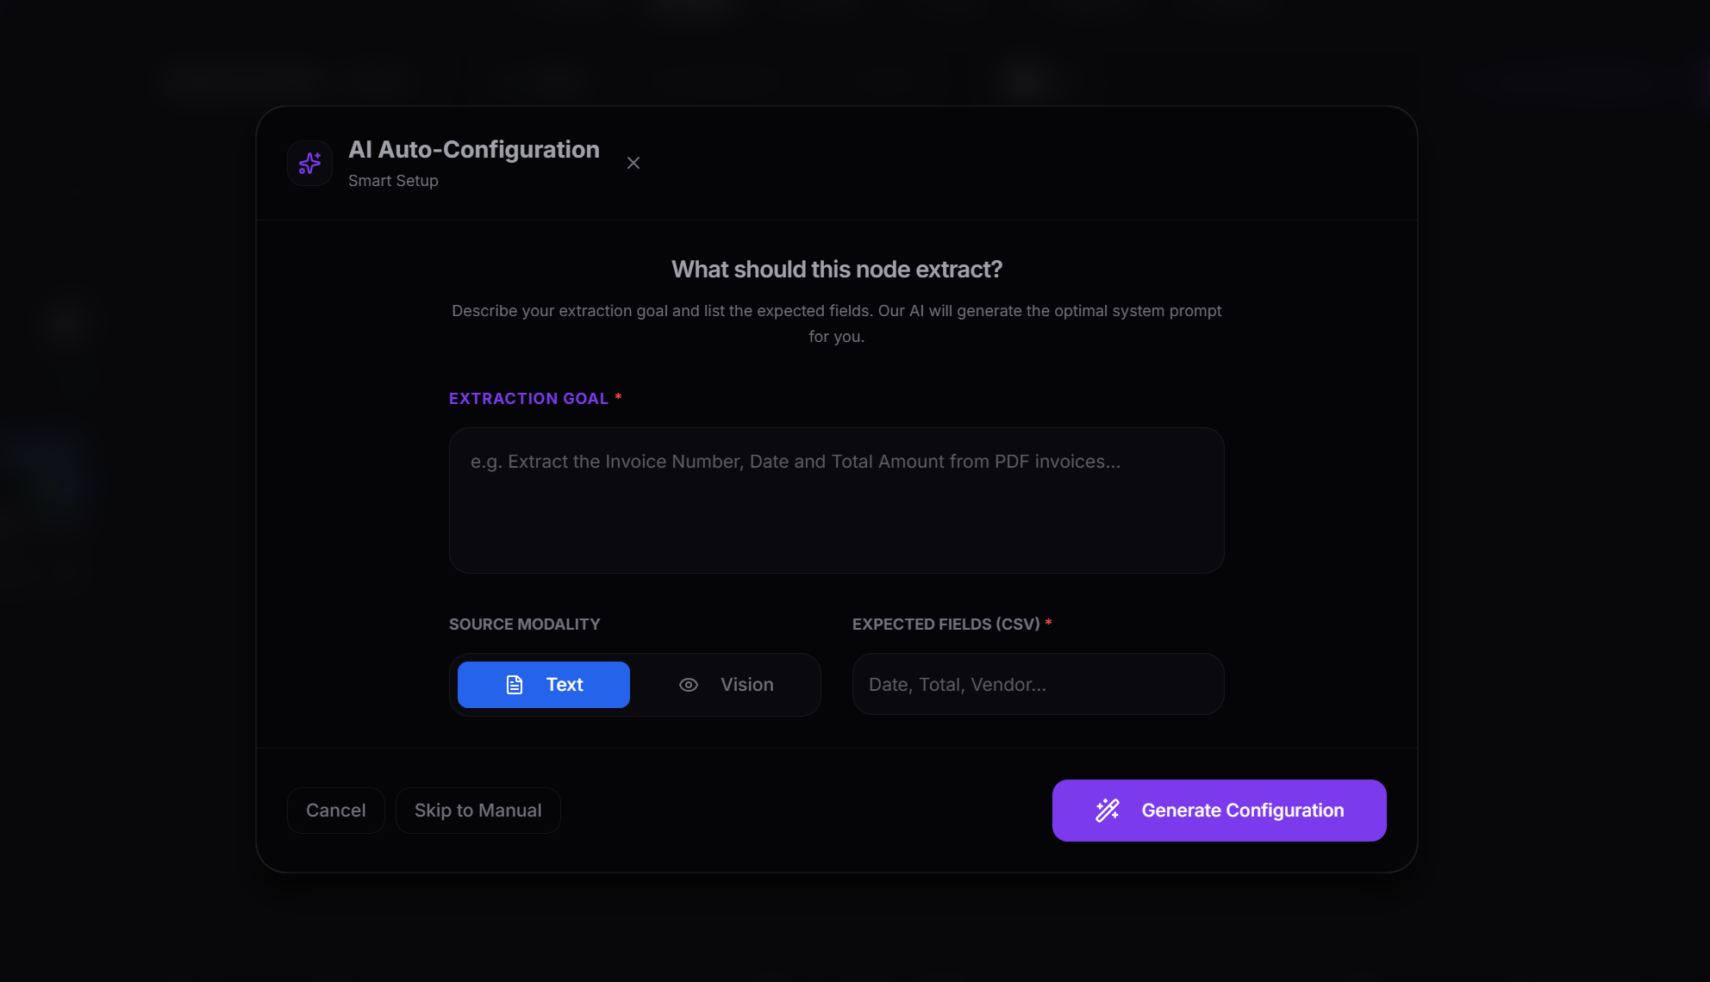
Task: Focus the Extraction Goal text area
Action: pos(836,500)
